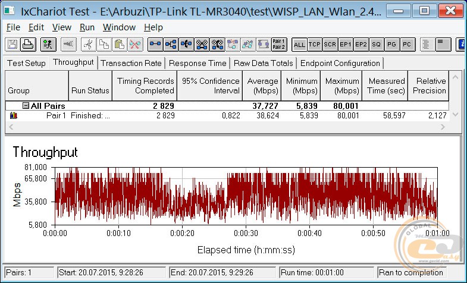
Task: Click the grayed Stop test icon
Action: pyautogui.click(x=68, y=45)
